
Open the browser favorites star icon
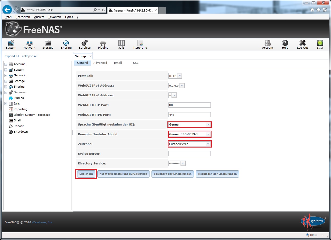pyautogui.click(x=318, y=10)
